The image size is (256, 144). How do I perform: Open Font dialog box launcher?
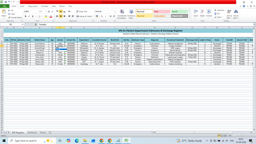[x=53, y=21]
